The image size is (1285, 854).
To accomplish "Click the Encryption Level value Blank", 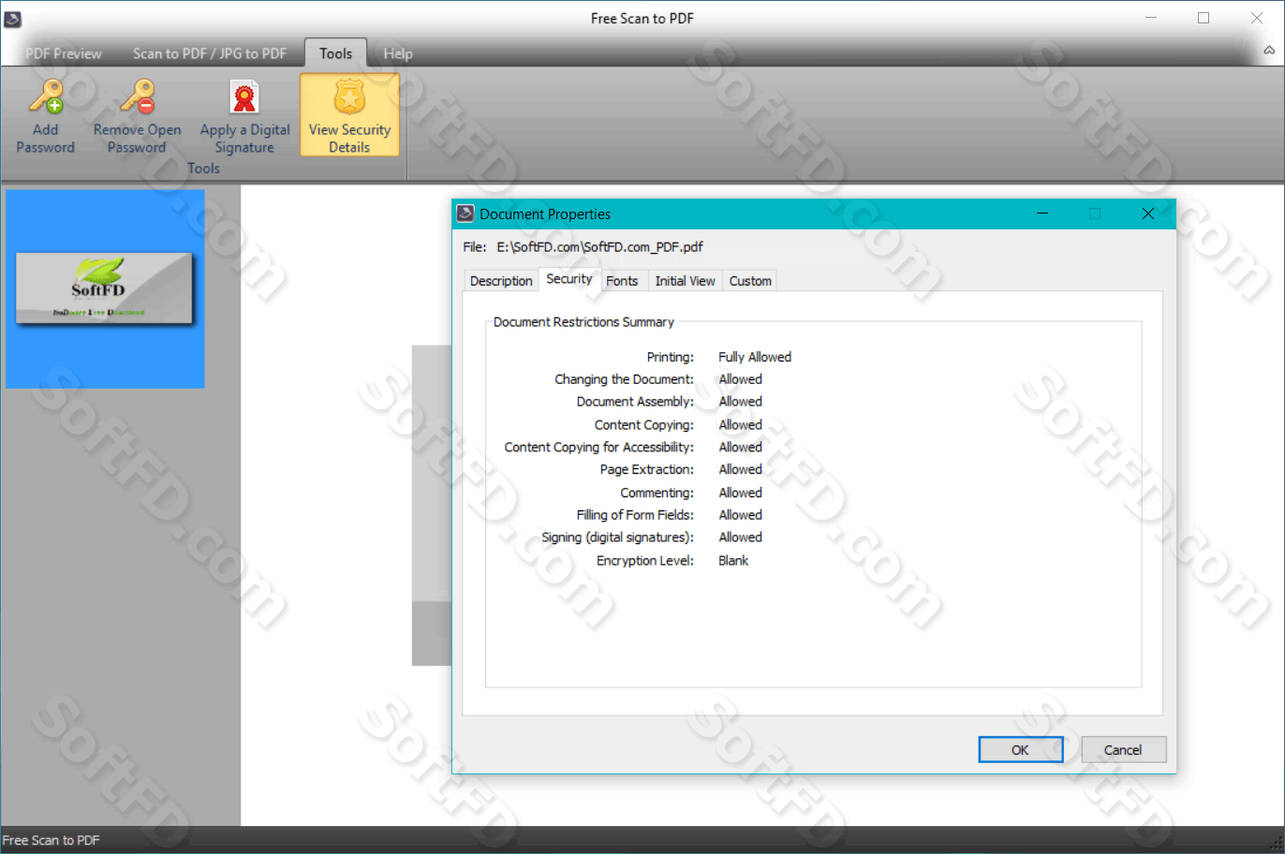I will 733,560.
